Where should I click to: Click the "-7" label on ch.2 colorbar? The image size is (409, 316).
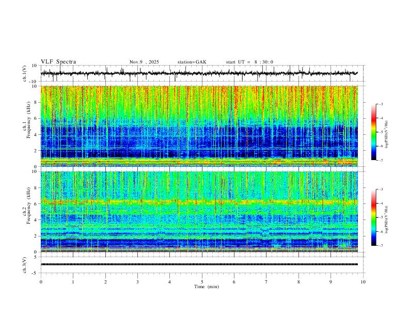tap(381, 246)
